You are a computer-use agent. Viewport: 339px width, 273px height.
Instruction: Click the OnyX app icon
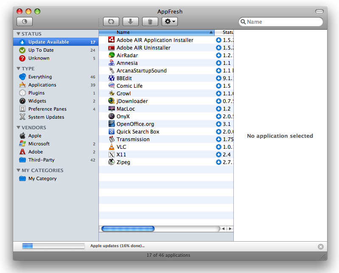click(x=111, y=117)
